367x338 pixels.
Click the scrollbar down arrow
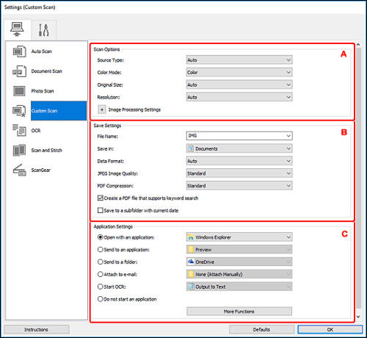pyautogui.click(x=358, y=317)
